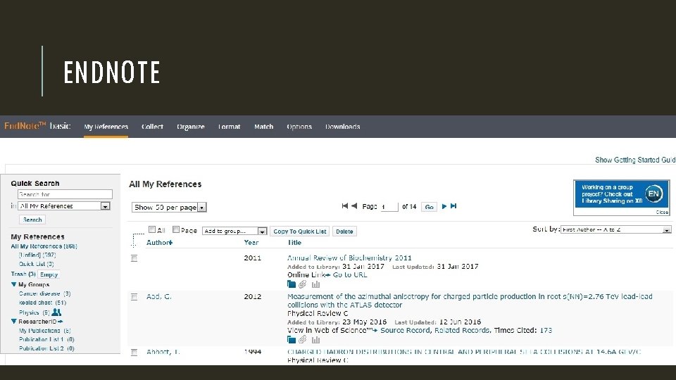
Task: Check the Page checkbox
Action: coord(176,229)
